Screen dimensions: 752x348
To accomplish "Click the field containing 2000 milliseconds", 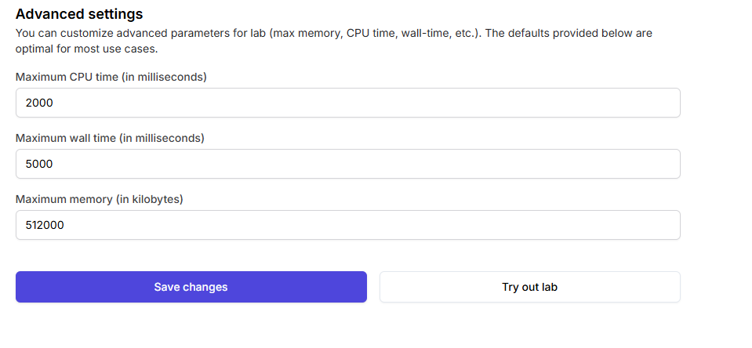I will pos(347,103).
